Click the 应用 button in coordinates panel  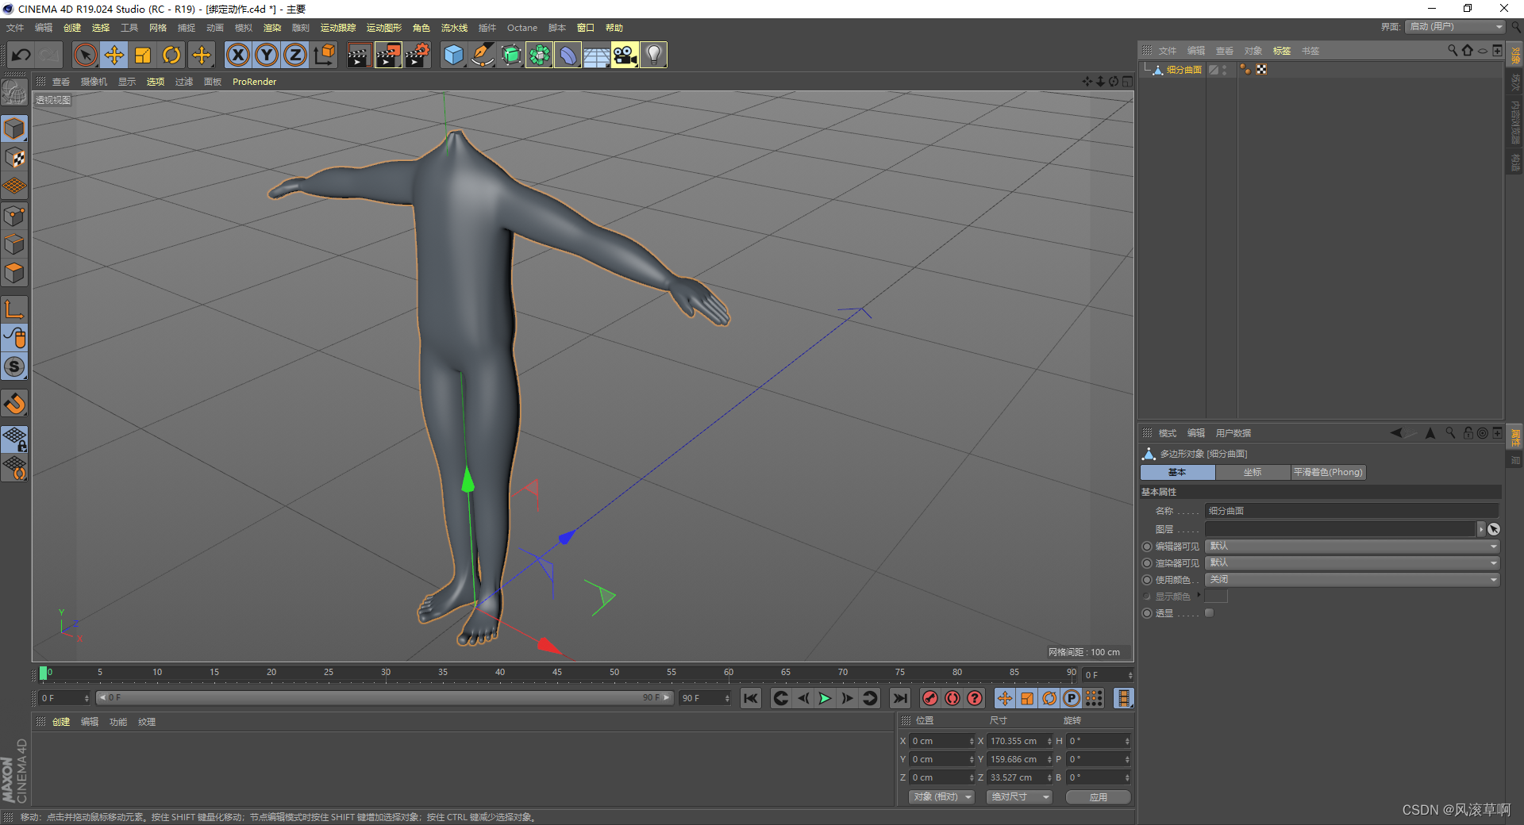pos(1098,797)
